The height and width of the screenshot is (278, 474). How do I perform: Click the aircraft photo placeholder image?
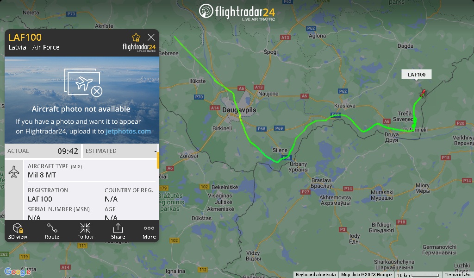coord(83,82)
